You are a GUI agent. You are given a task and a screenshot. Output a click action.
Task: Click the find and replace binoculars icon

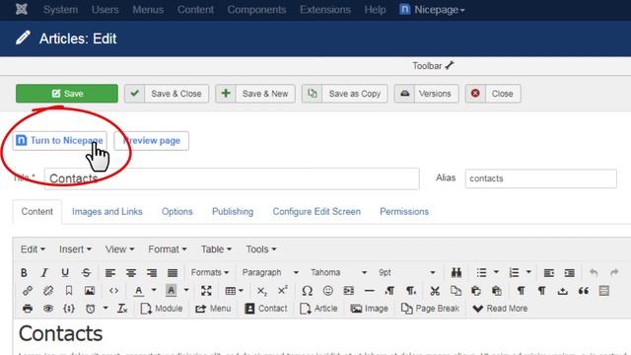(x=456, y=272)
